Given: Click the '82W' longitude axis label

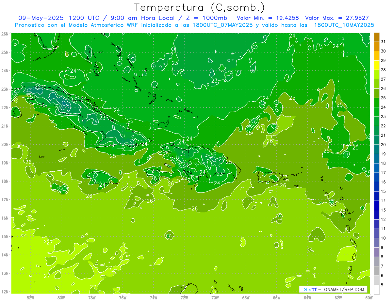Looking at the screenshot, I should tap(30, 297).
